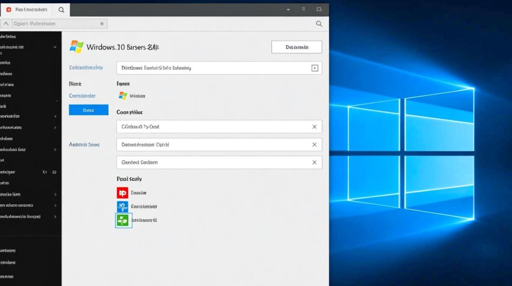Screen dimensions: 512x286
Task: Click the small Windows logo under the dropdown
Action: click(123, 96)
